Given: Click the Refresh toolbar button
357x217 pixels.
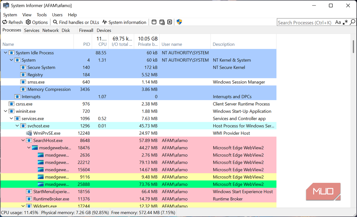Looking at the screenshot, I should (12, 22).
